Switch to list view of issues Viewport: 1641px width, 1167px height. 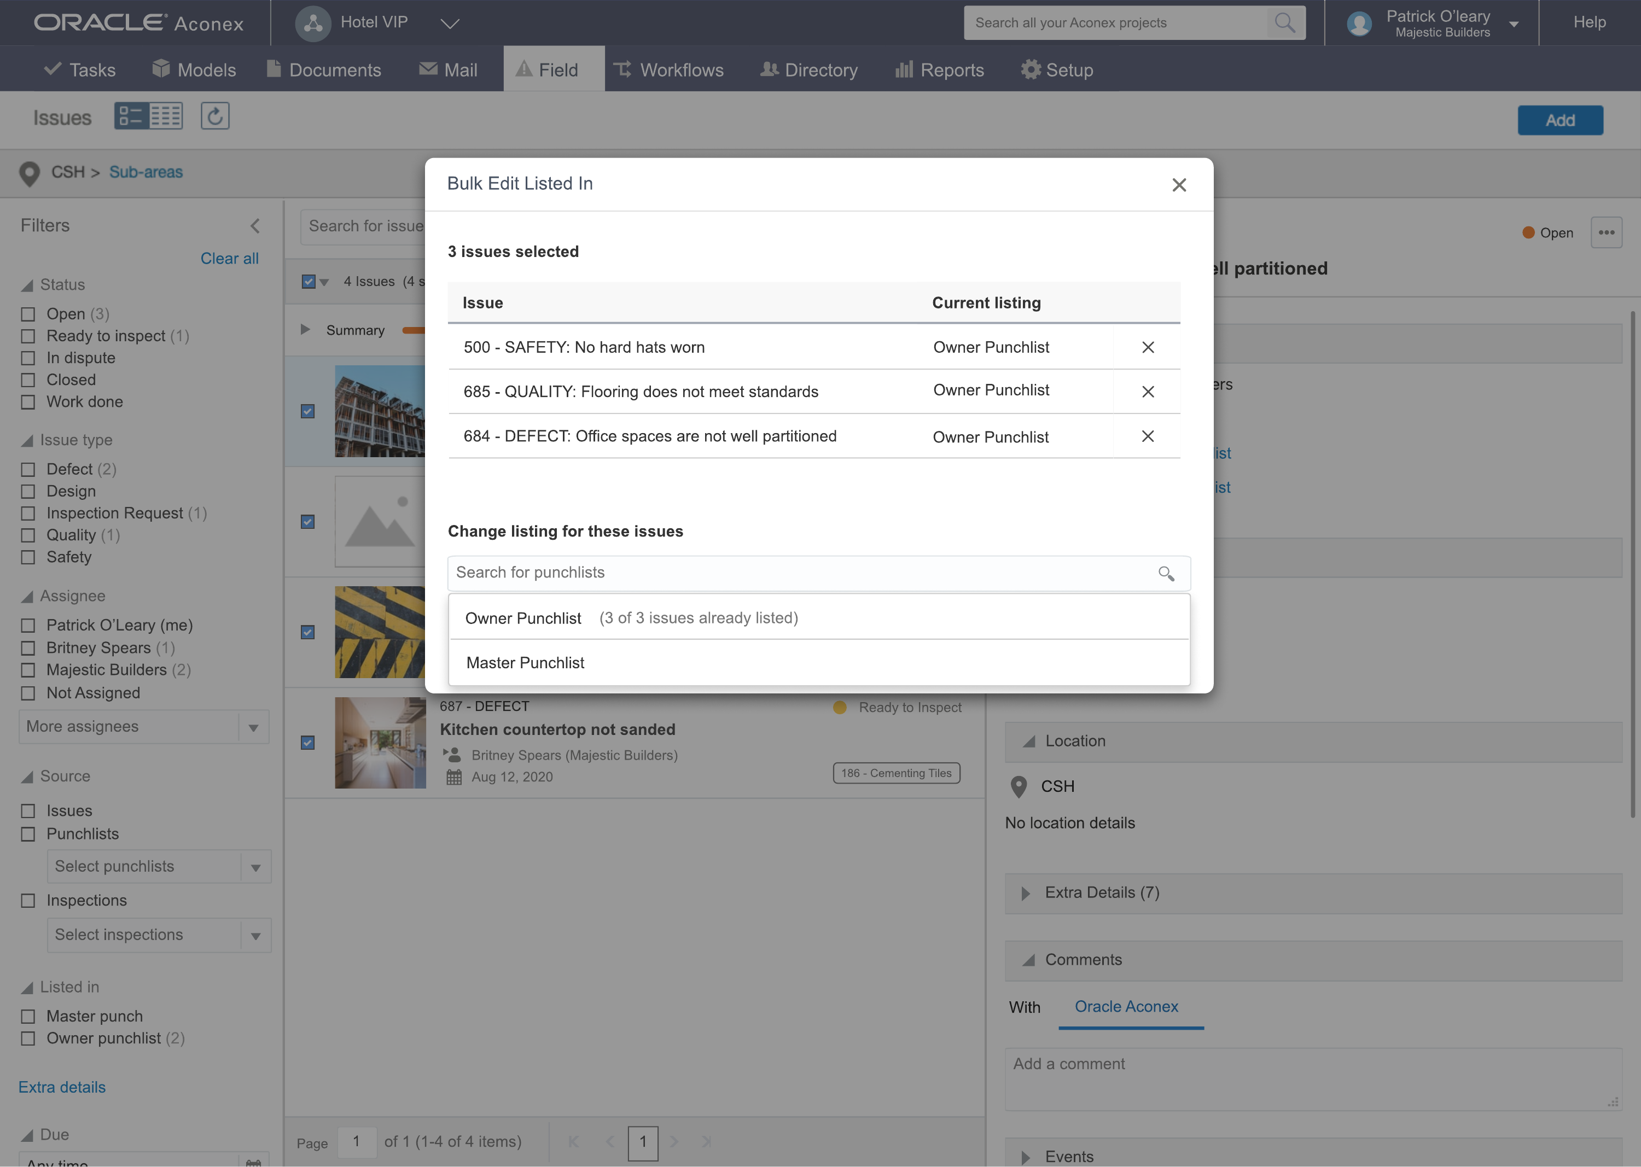click(130, 116)
